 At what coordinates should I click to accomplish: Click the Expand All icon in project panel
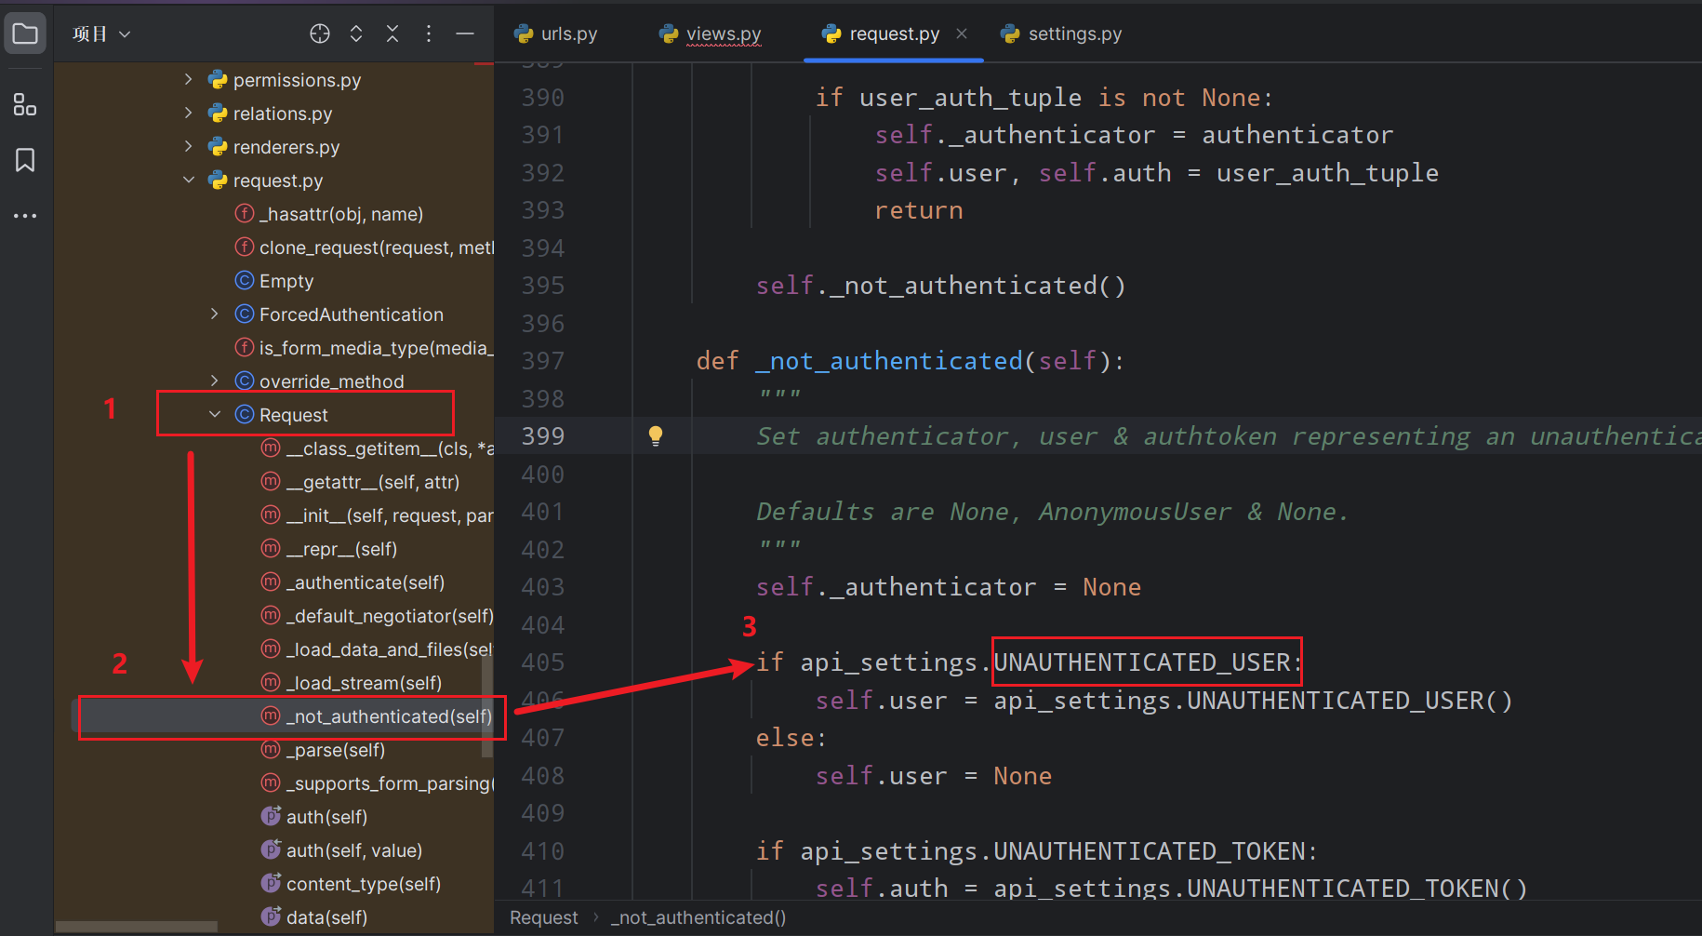pyautogui.click(x=356, y=34)
